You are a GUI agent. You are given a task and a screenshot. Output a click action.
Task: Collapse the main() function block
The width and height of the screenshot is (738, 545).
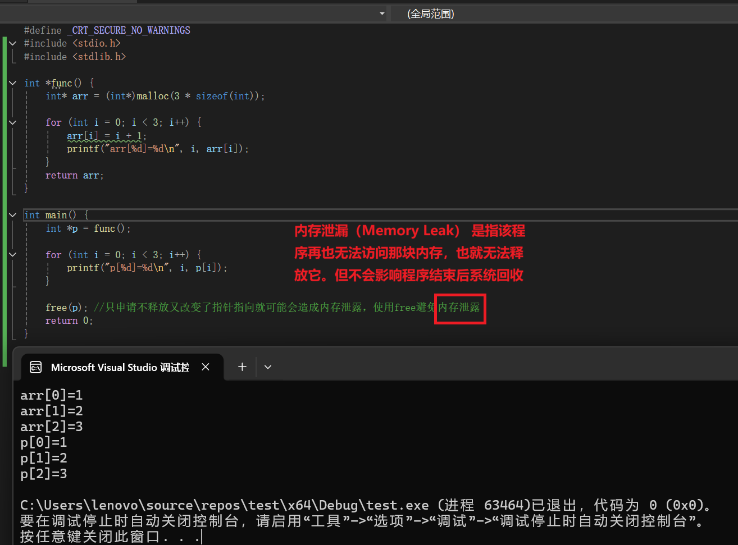tap(12, 215)
